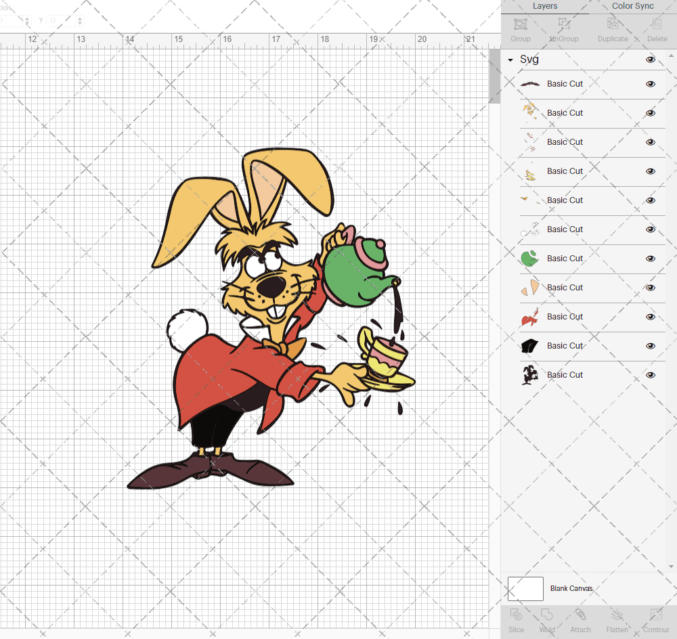Image resolution: width=677 pixels, height=639 pixels.
Task: Toggle visibility of the pink details layer
Action: (x=651, y=142)
